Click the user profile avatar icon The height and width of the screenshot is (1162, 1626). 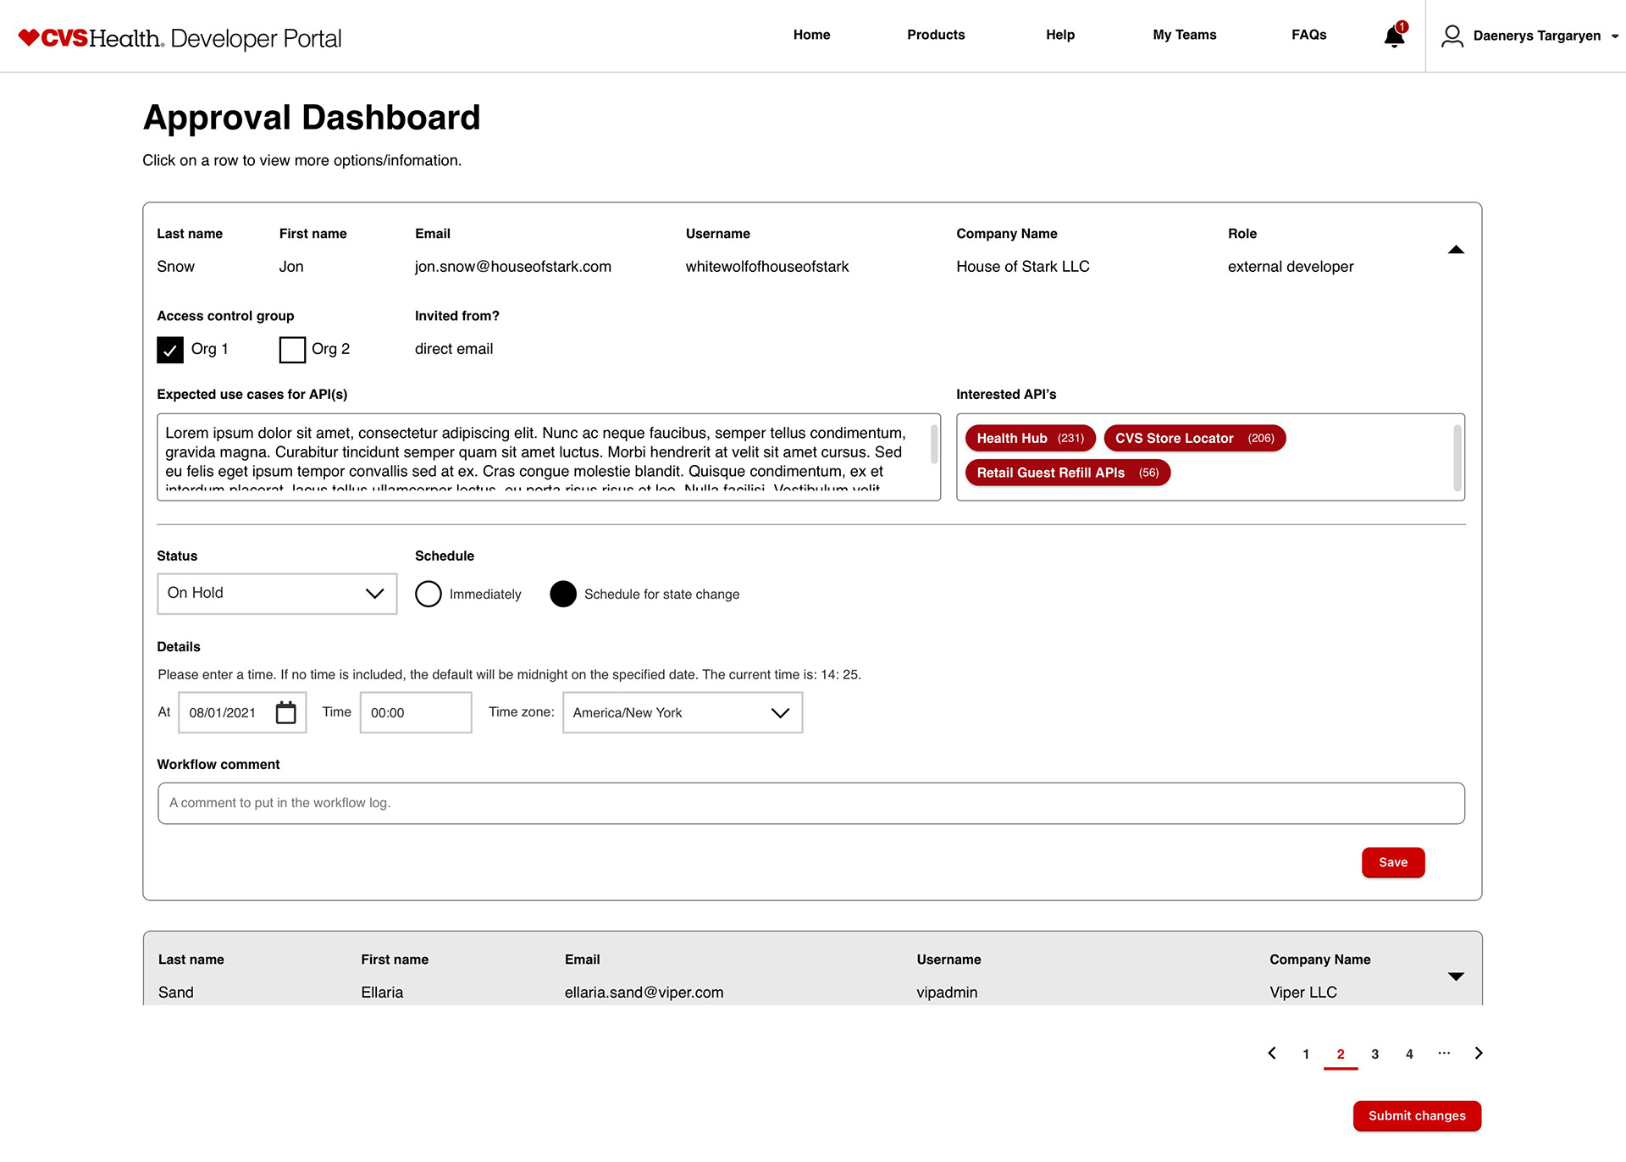(1452, 36)
